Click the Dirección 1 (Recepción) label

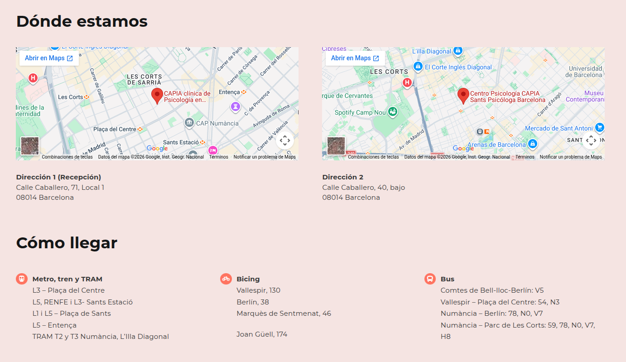tap(58, 177)
